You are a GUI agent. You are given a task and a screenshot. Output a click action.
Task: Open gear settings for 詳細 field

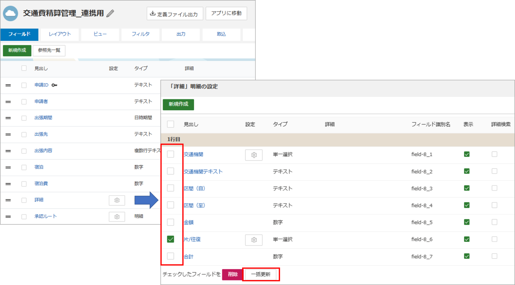point(117,200)
